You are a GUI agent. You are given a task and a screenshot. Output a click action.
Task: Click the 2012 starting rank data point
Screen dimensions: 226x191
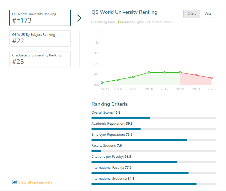(x=102, y=83)
